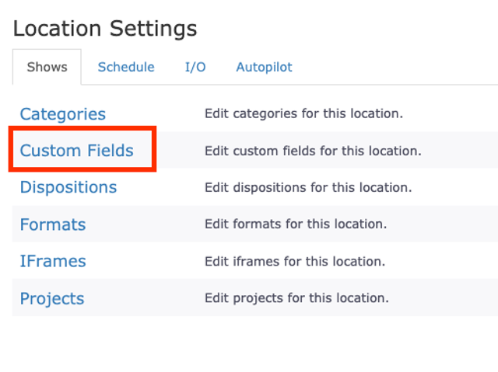Click empty tab strip right of Autopilot
The height and width of the screenshot is (372, 498).
397,67
